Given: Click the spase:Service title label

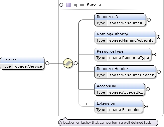Looking at the screenshot, I should point(87,5).
